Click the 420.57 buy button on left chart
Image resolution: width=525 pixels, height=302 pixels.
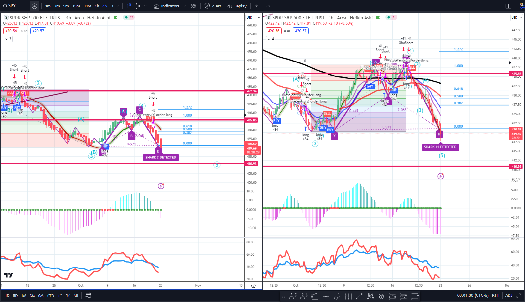[x=38, y=31]
